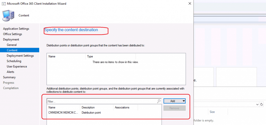The height and width of the screenshot is (125, 266).
Task: Sort upper list by Type column header
Action: [111, 56]
